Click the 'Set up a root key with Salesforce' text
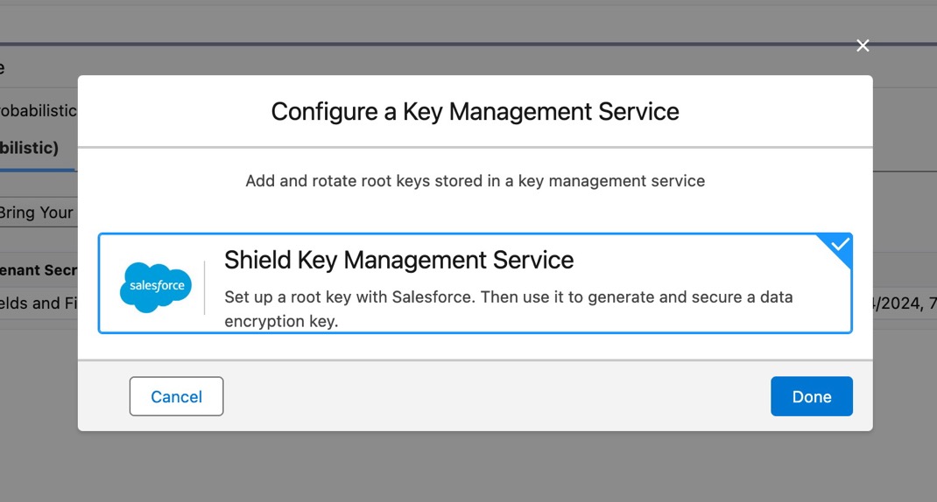Screen dimensions: 937x502 pyautogui.click(x=509, y=309)
